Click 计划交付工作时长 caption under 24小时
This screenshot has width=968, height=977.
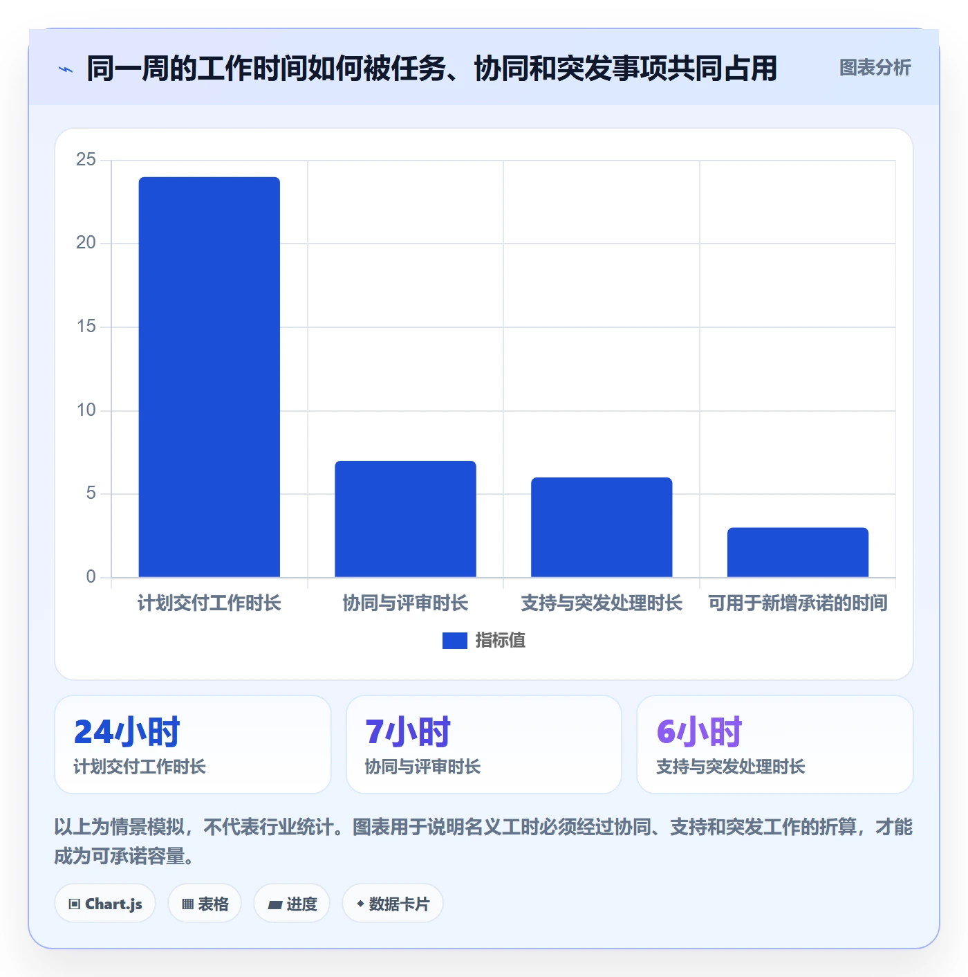[x=140, y=767]
